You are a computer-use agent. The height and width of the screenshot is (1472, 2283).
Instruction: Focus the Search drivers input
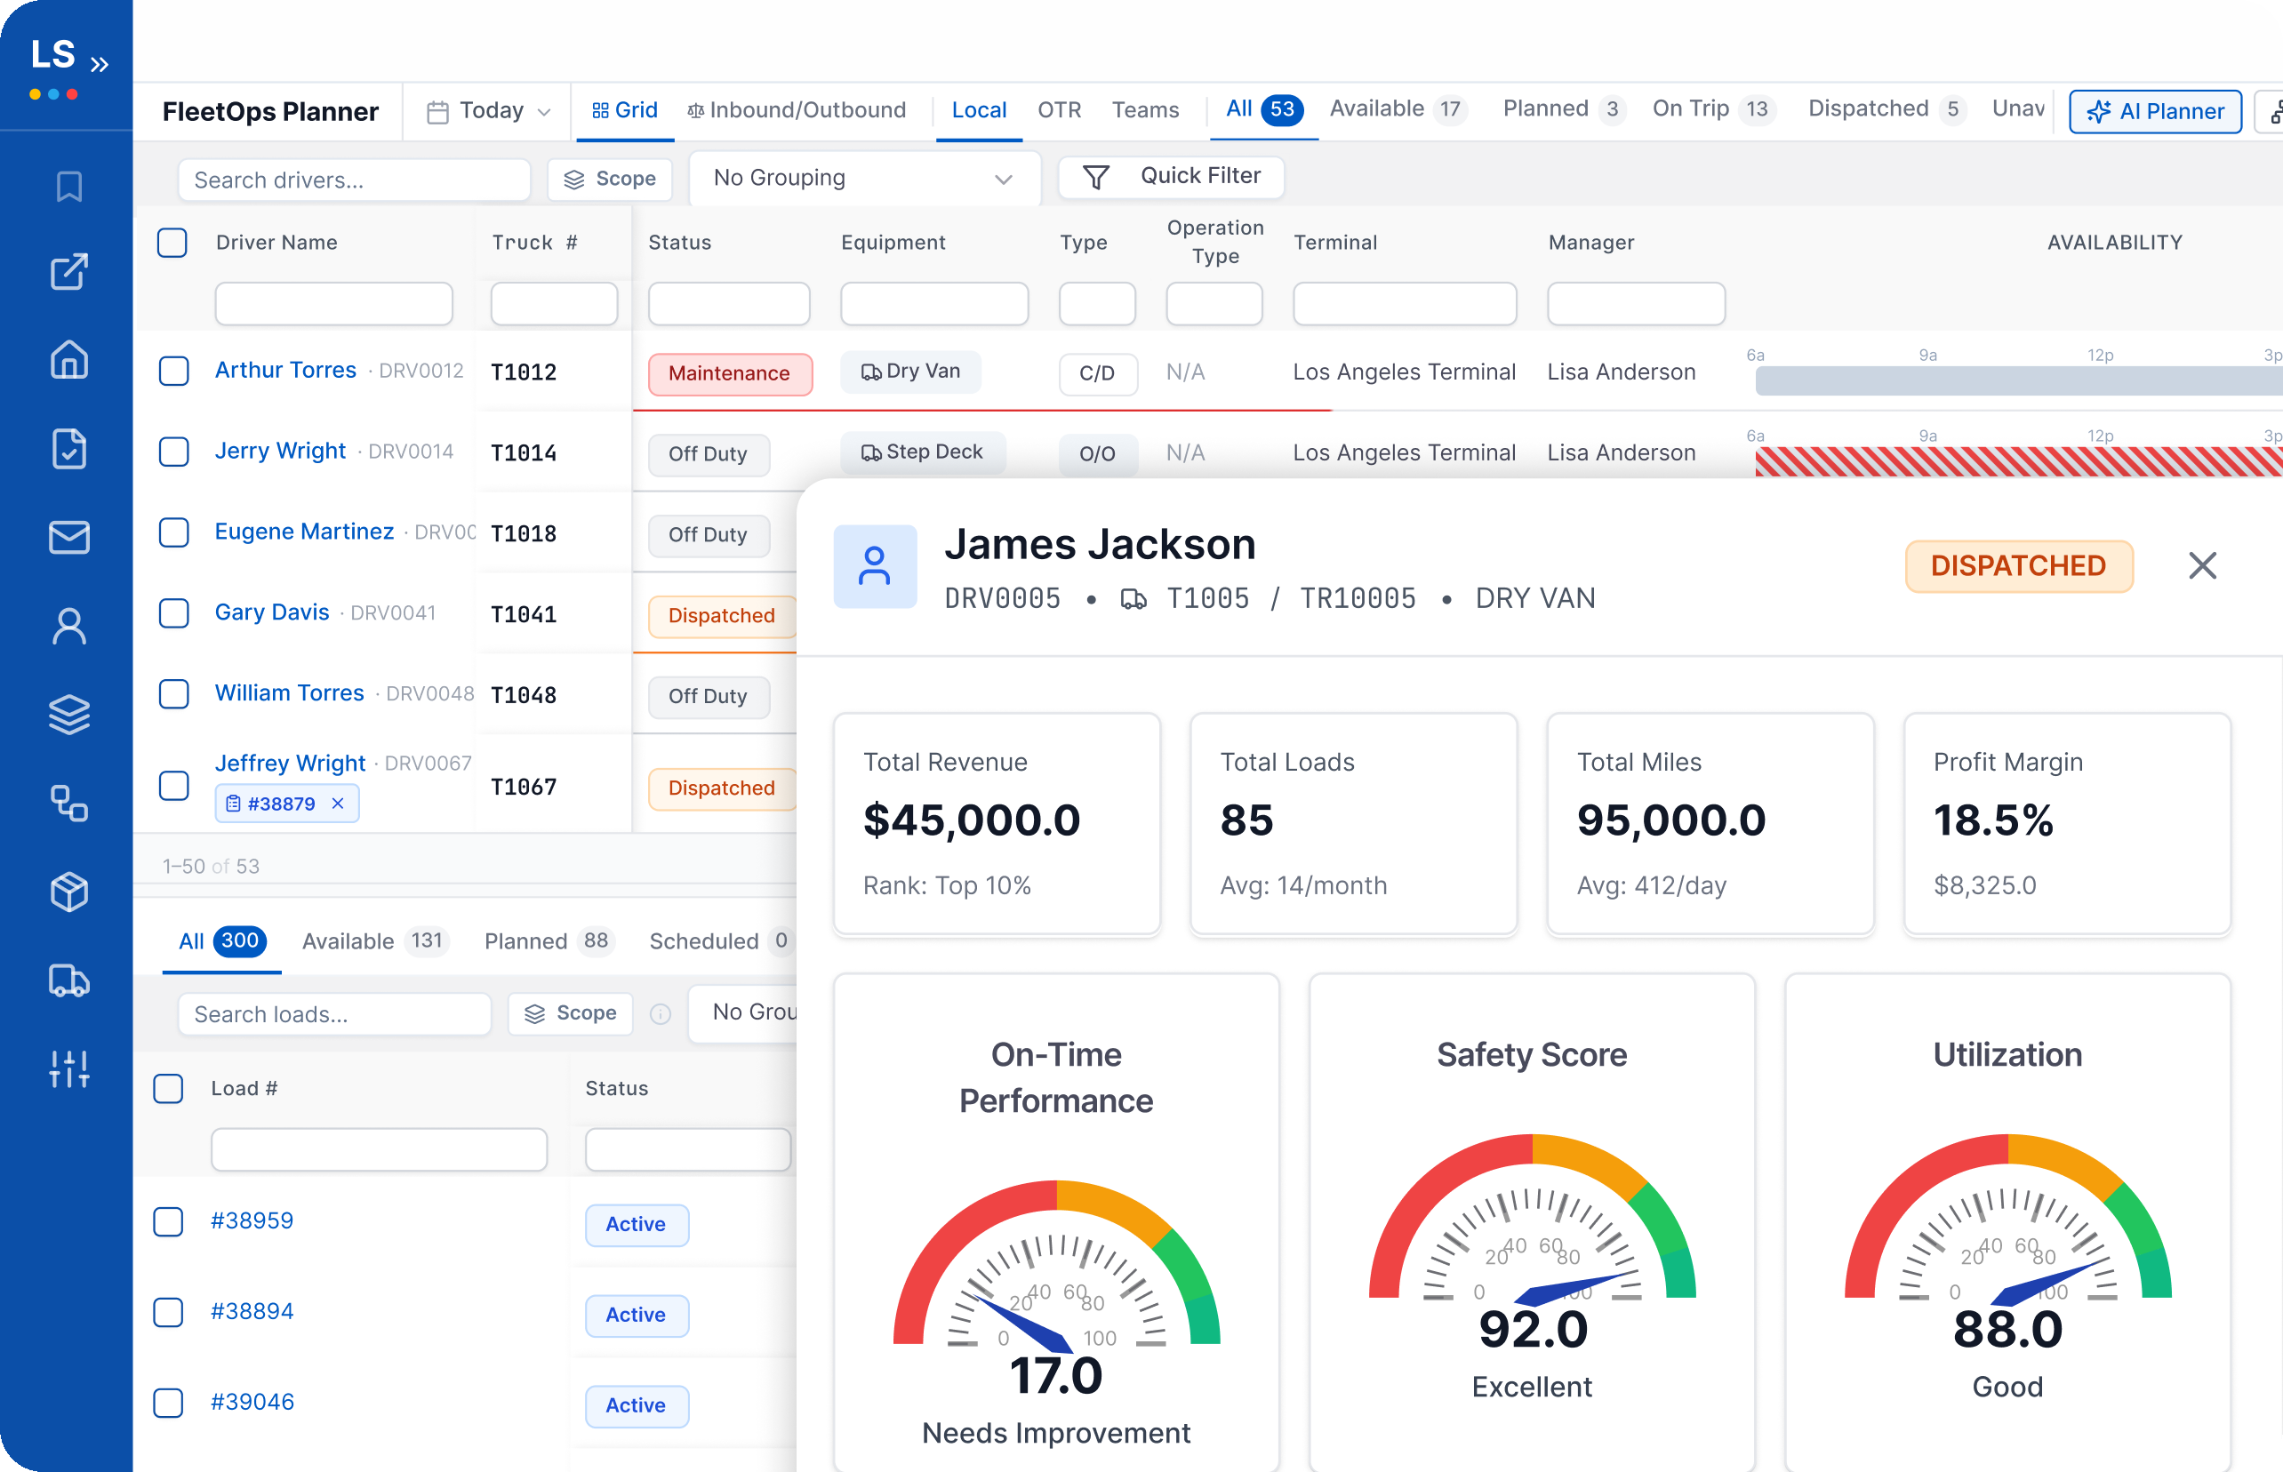355,180
